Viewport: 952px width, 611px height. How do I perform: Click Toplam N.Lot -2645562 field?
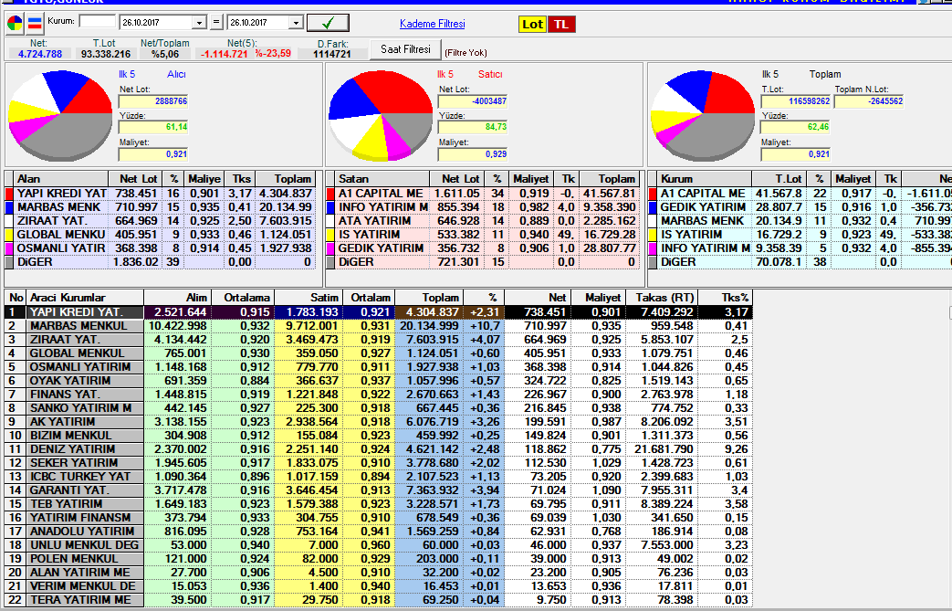pos(869,100)
